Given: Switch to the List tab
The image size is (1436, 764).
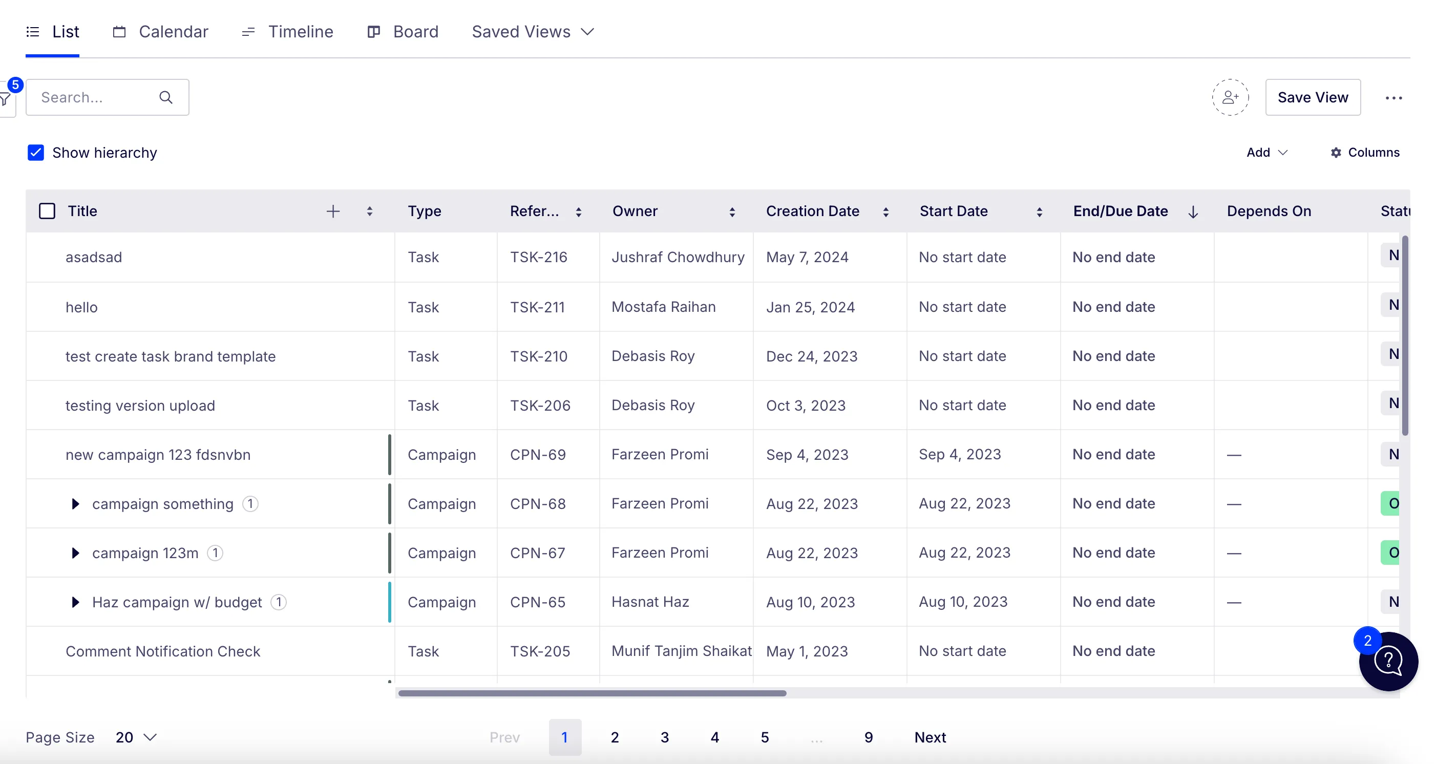Looking at the screenshot, I should [x=52, y=32].
